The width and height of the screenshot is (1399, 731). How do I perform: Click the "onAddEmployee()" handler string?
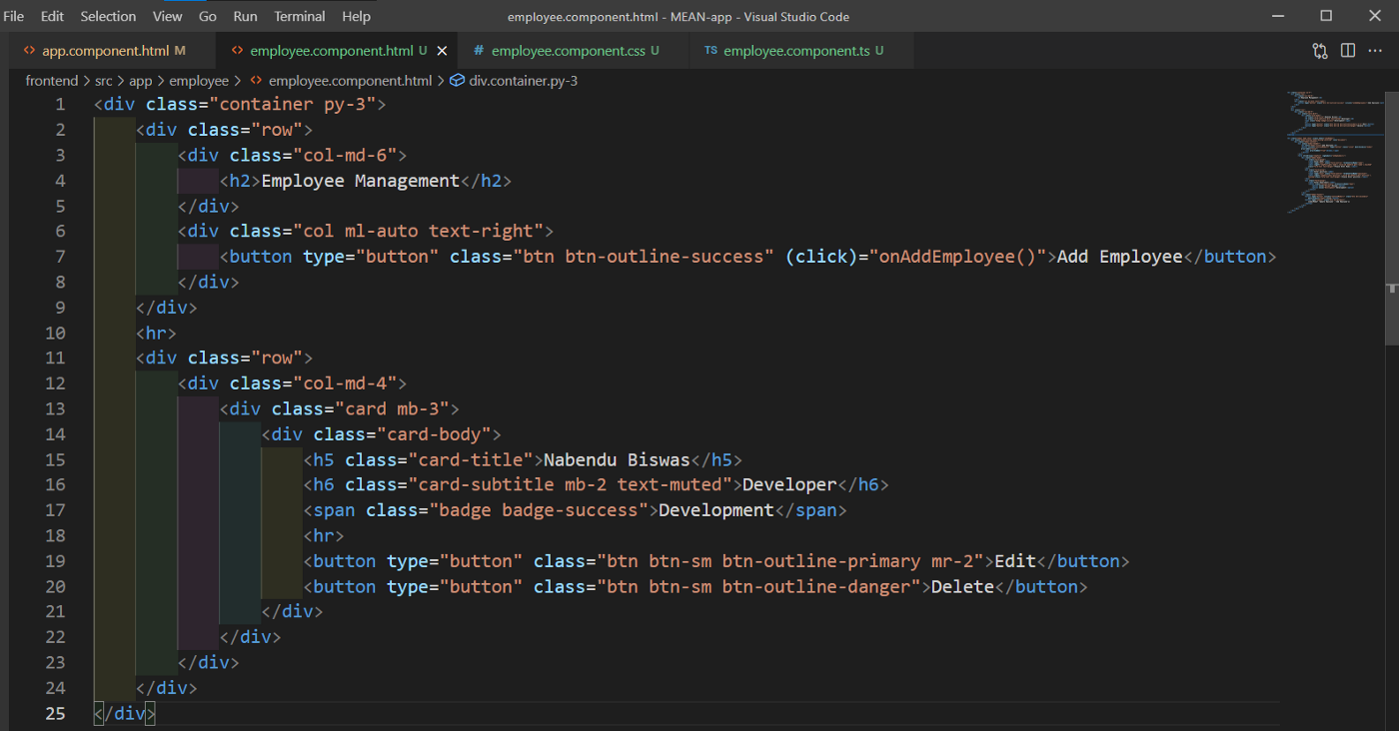coord(957,257)
